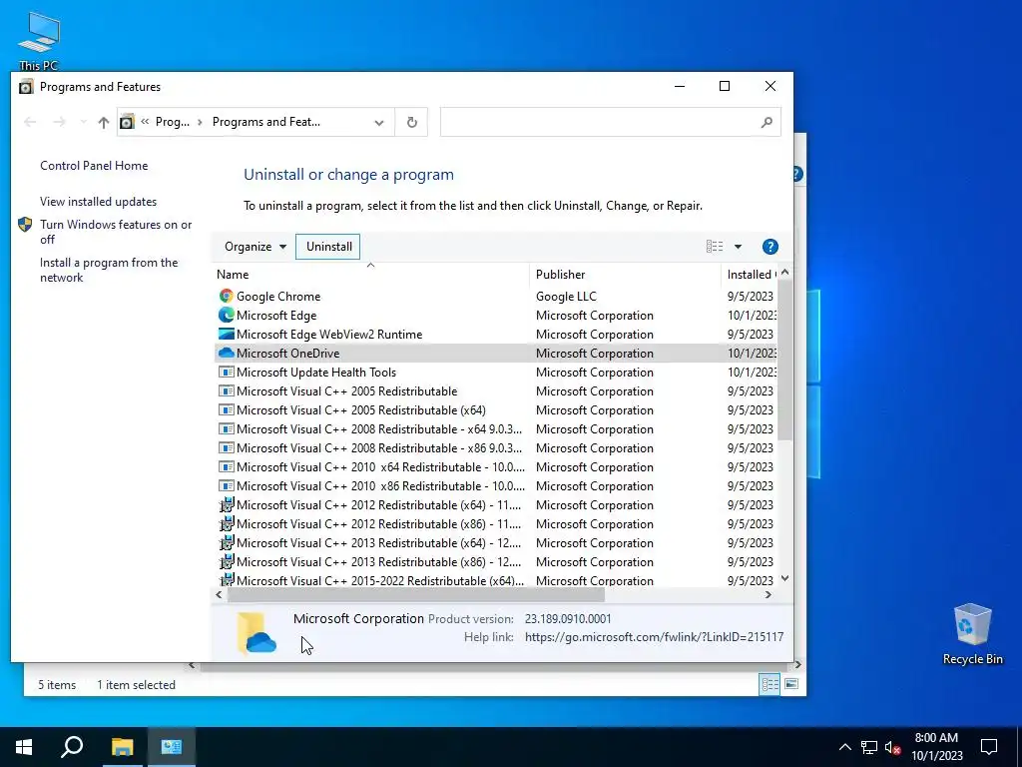1022x767 pixels.
Task: Open the Recycle Bin desktop icon
Action: pos(972,634)
